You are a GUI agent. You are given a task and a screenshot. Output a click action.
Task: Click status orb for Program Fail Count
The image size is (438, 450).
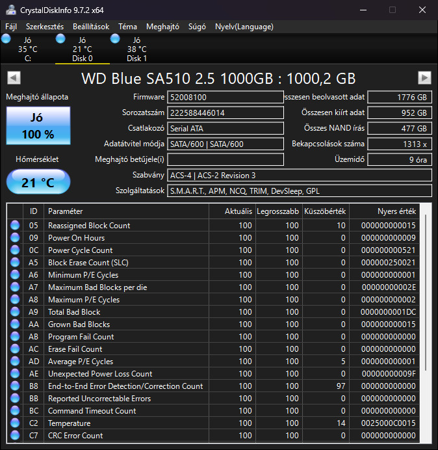(15, 336)
